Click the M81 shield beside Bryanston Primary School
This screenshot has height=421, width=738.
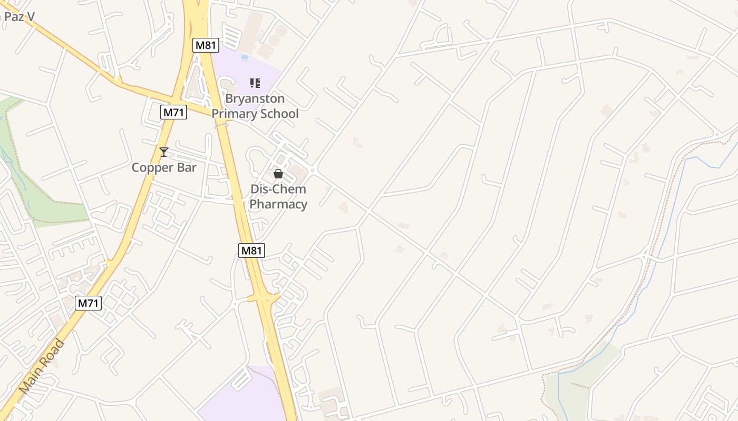click(206, 45)
